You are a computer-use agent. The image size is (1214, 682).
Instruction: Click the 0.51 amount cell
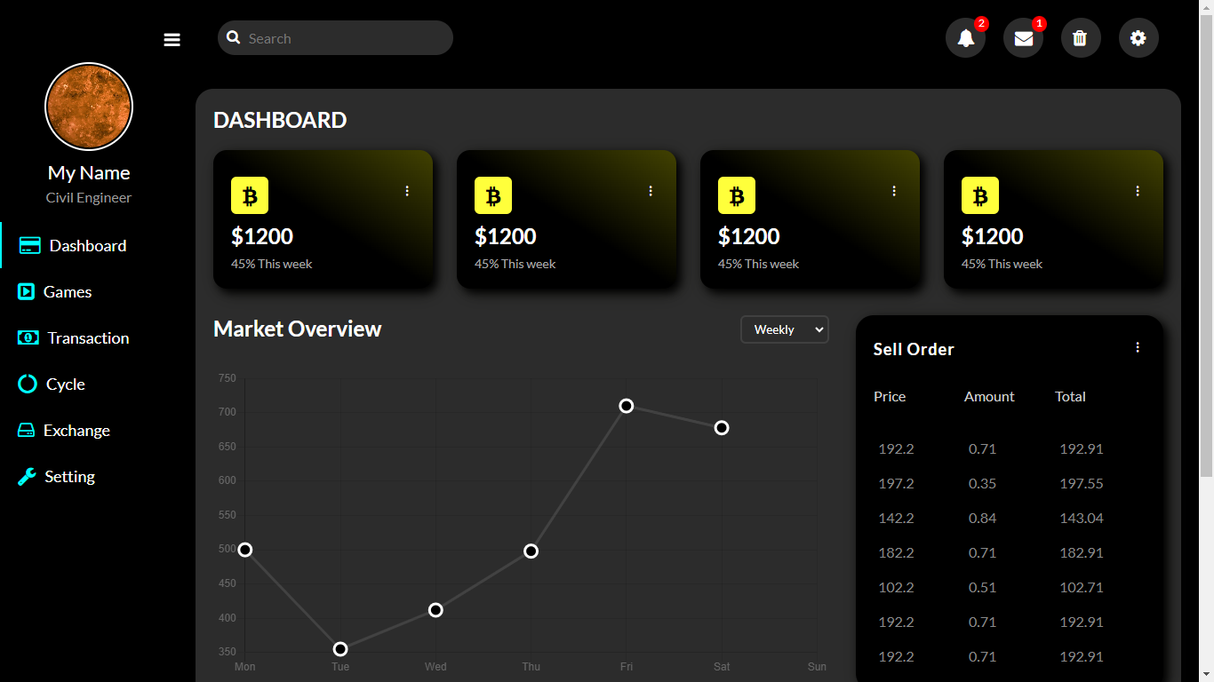click(x=982, y=588)
